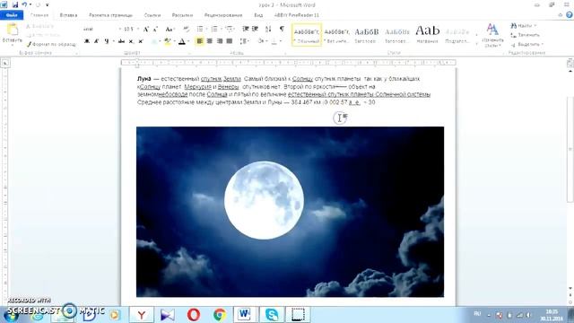Increase the font size with the big A
The width and height of the screenshot is (574, 323).
coord(146,29)
